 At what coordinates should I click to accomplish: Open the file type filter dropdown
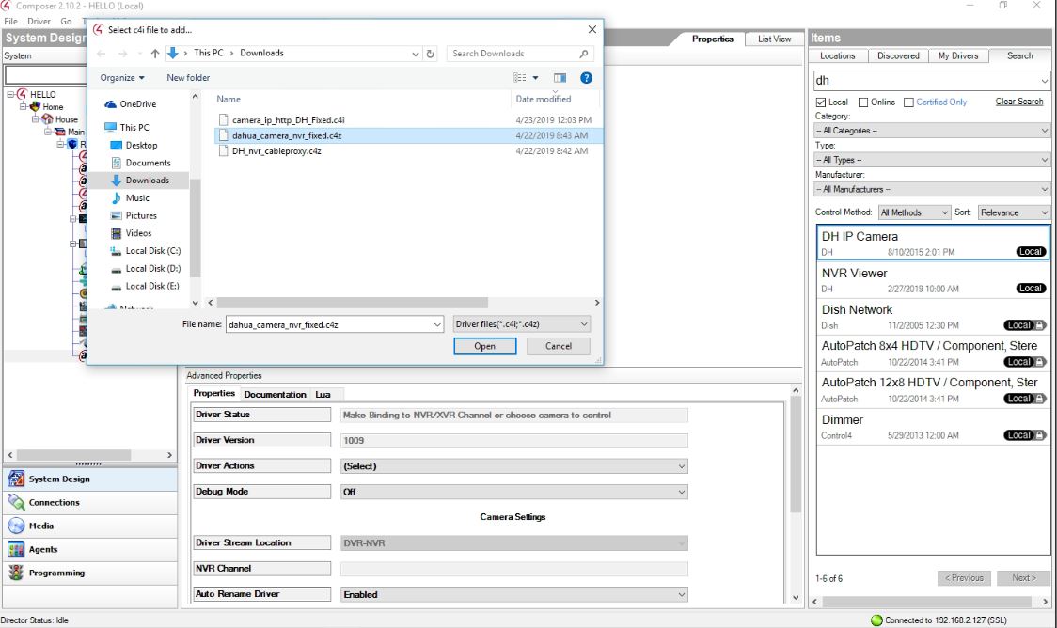click(x=521, y=324)
